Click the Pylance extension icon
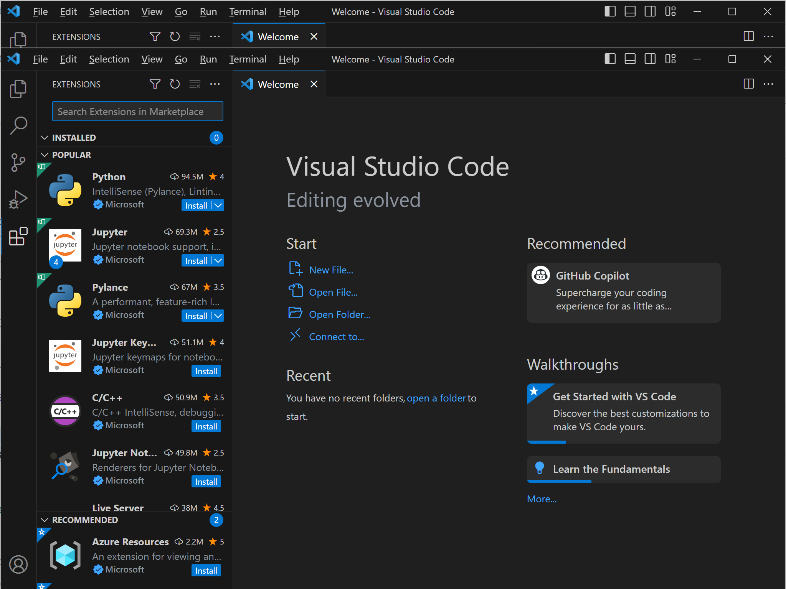Screen dimensions: 786x589 click(65, 301)
